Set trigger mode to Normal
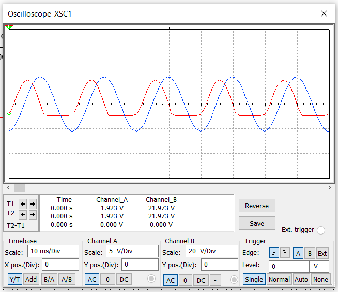 [279, 279]
